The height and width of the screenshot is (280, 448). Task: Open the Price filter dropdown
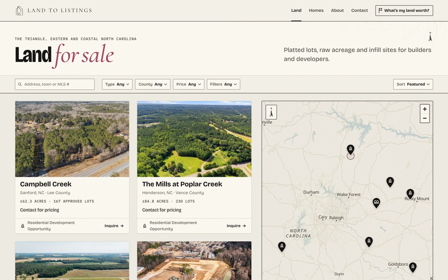point(189,84)
